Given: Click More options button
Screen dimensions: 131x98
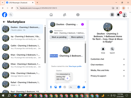Looking at the screenshot, I should tap(77, 37).
